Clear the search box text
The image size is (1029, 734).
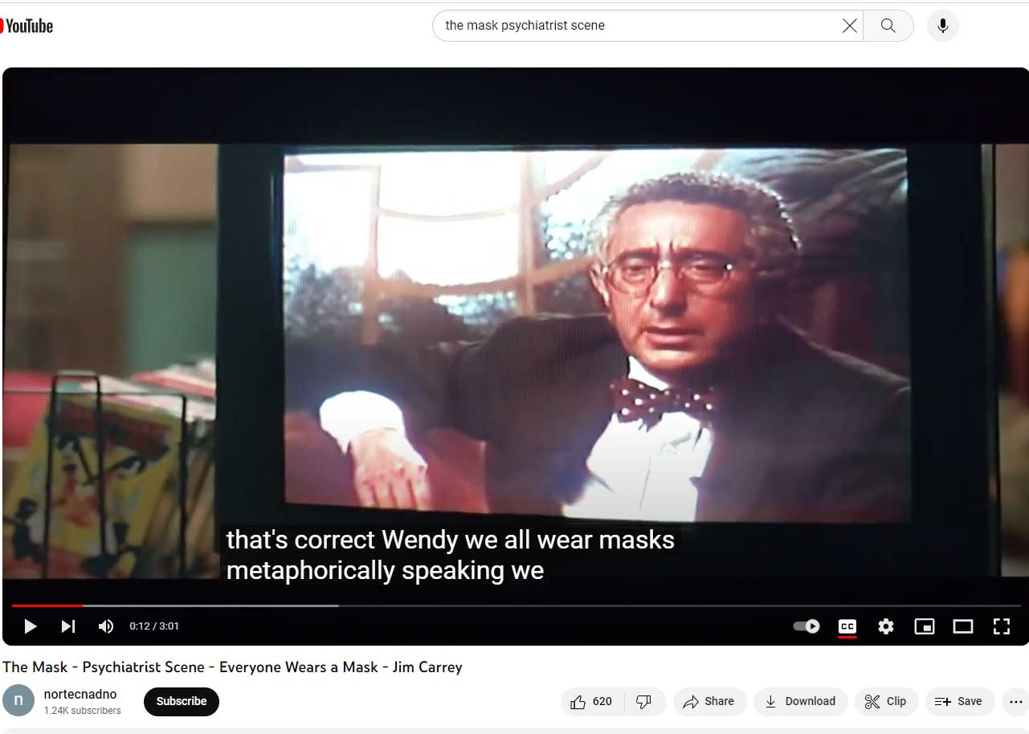(849, 26)
